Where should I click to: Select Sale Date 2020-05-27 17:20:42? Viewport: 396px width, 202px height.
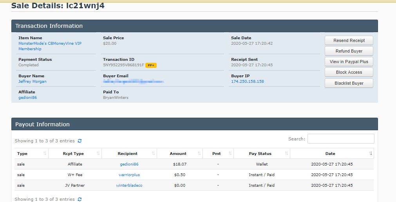pyautogui.click(x=252, y=44)
